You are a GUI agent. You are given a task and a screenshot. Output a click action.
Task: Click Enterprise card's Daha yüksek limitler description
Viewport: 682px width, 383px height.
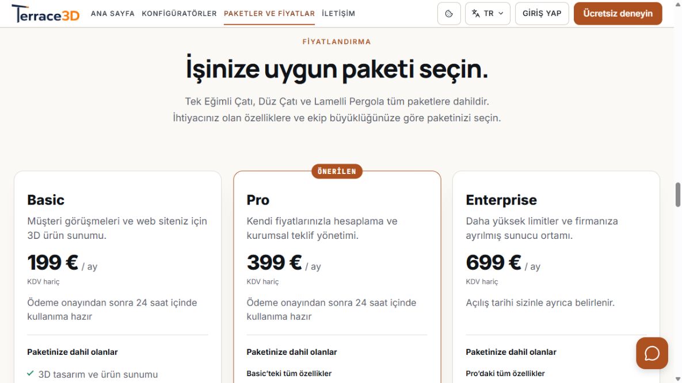pos(542,228)
